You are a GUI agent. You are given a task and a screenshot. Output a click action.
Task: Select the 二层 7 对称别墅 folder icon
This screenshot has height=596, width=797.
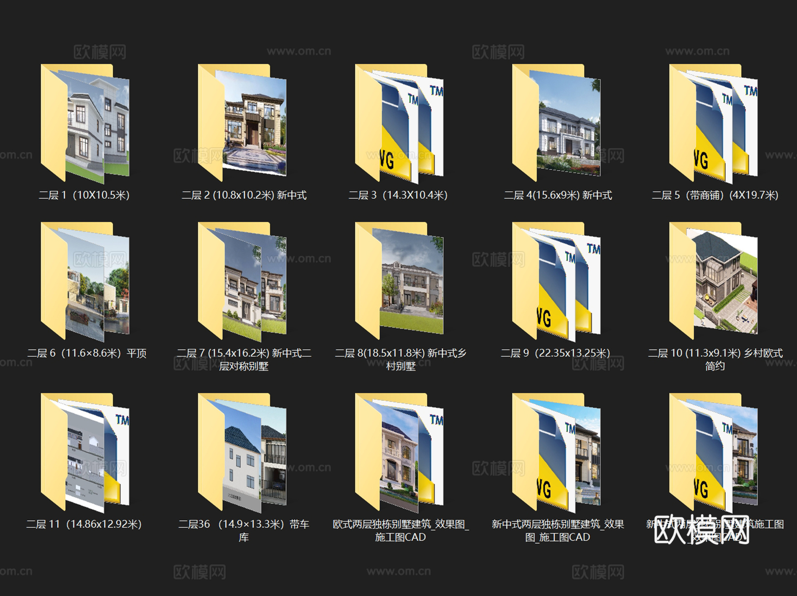242,281
